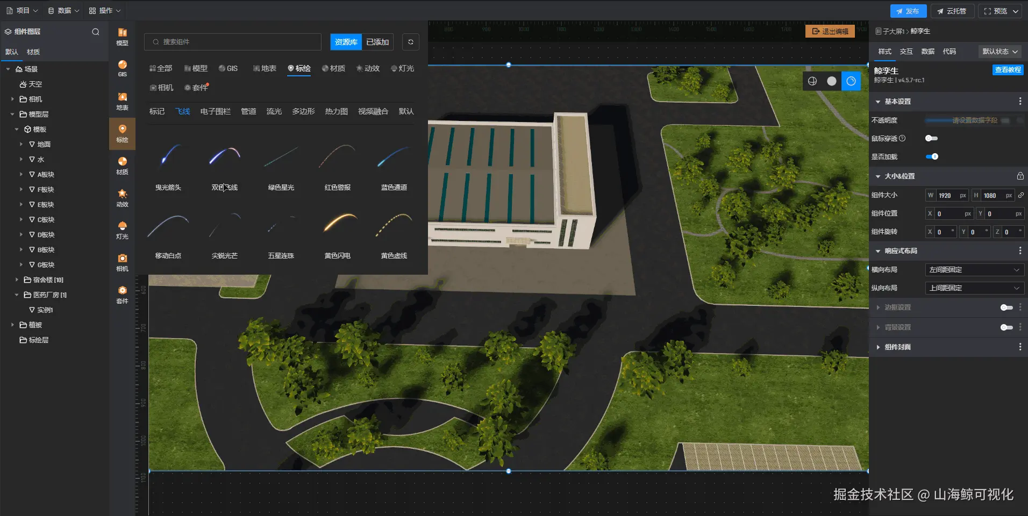Screen dimensions: 1028x516
Task: Open the 套件 icon in the vertical sidebar
Action: 122,295
